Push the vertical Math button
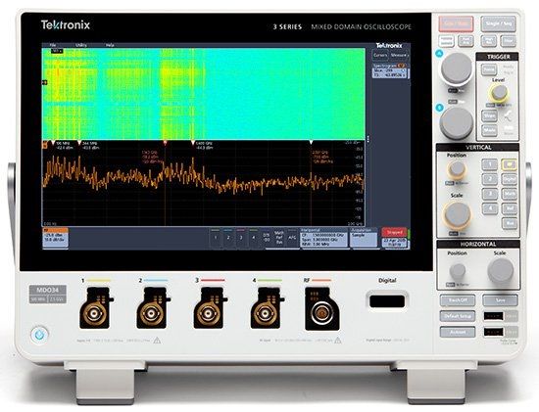 click(x=509, y=194)
